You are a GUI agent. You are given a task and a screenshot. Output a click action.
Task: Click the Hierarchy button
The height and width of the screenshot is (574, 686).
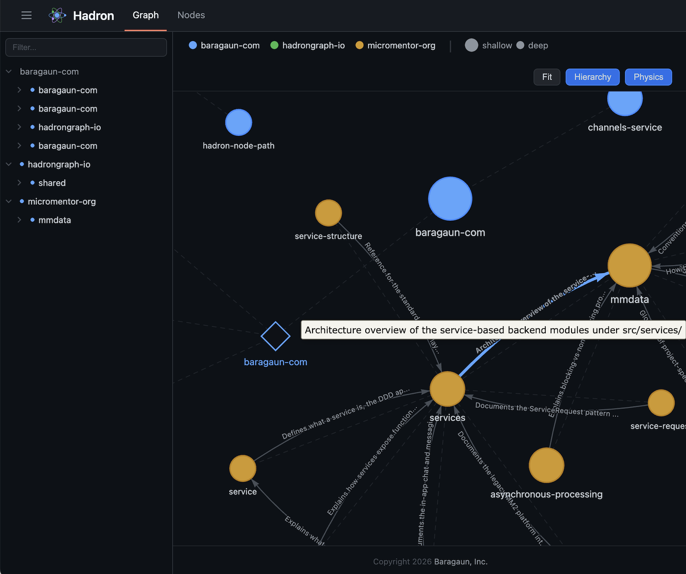click(593, 77)
